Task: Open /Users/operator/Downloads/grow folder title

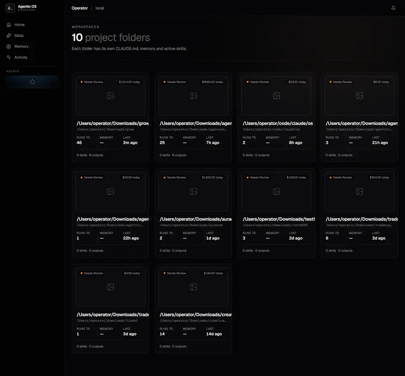Action: click(x=113, y=123)
